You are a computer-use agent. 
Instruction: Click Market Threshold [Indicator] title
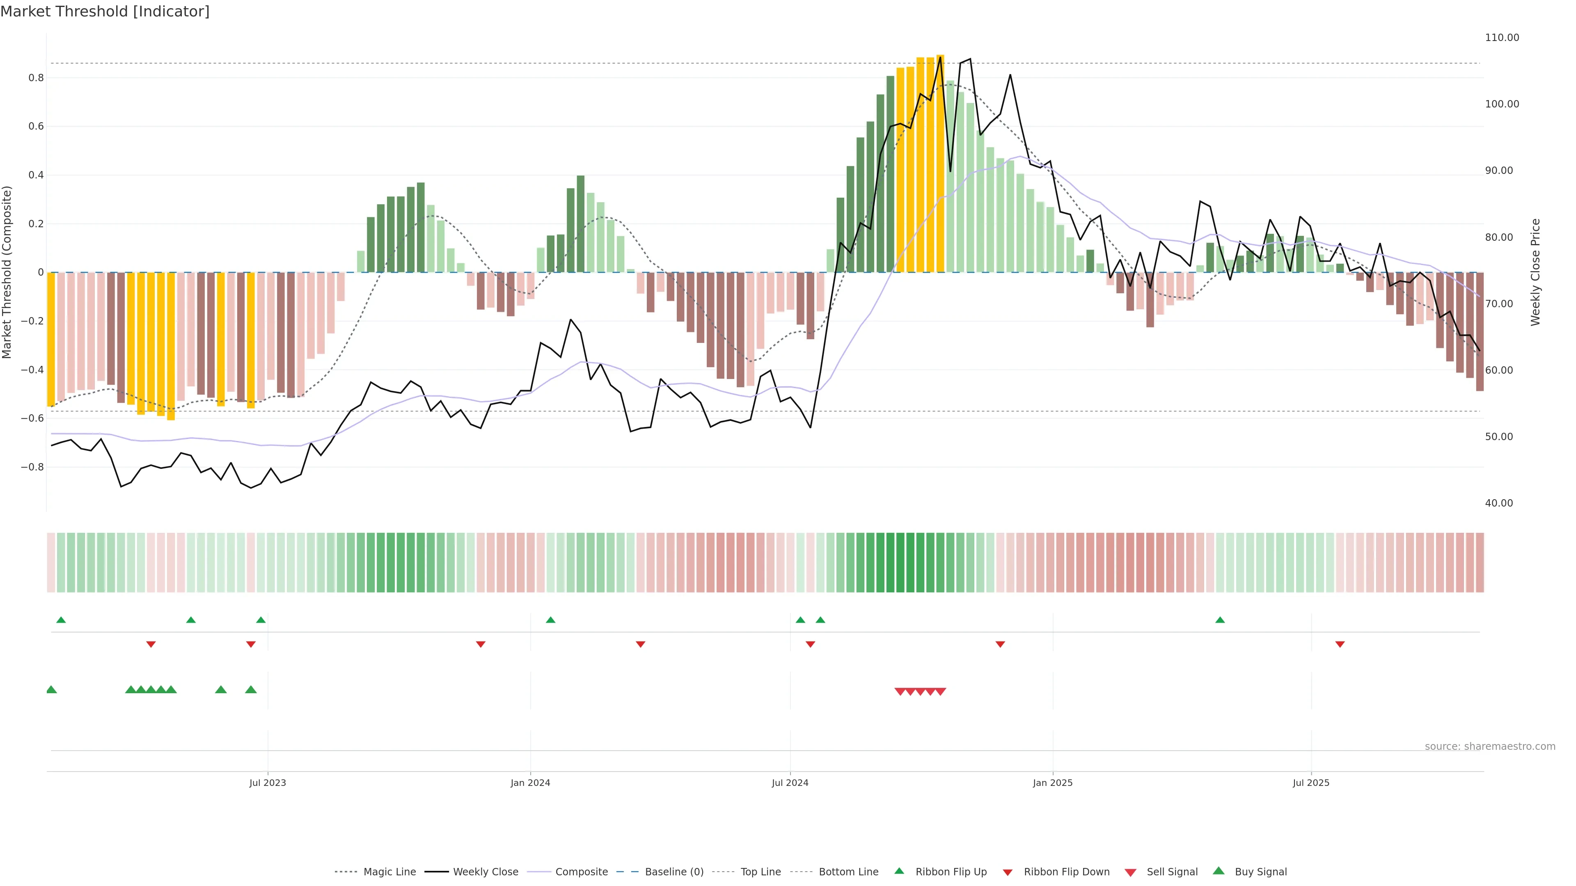[105, 11]
